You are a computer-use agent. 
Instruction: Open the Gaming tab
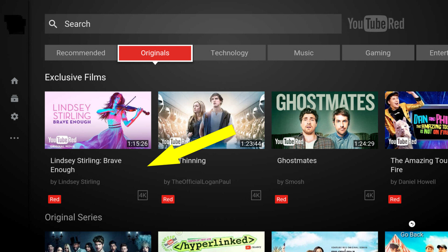(378, 53)
